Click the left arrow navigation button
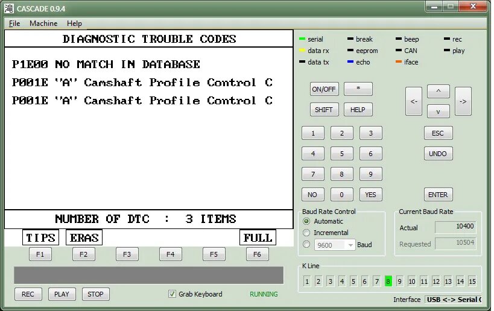The image size is (494, 311). [x=413, y=101]
